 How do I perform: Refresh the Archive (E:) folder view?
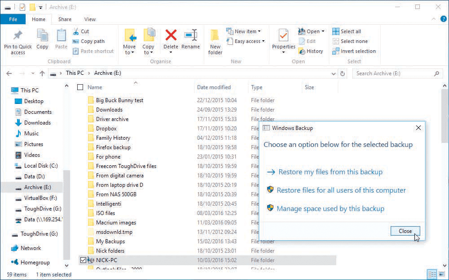click(343, 73)
